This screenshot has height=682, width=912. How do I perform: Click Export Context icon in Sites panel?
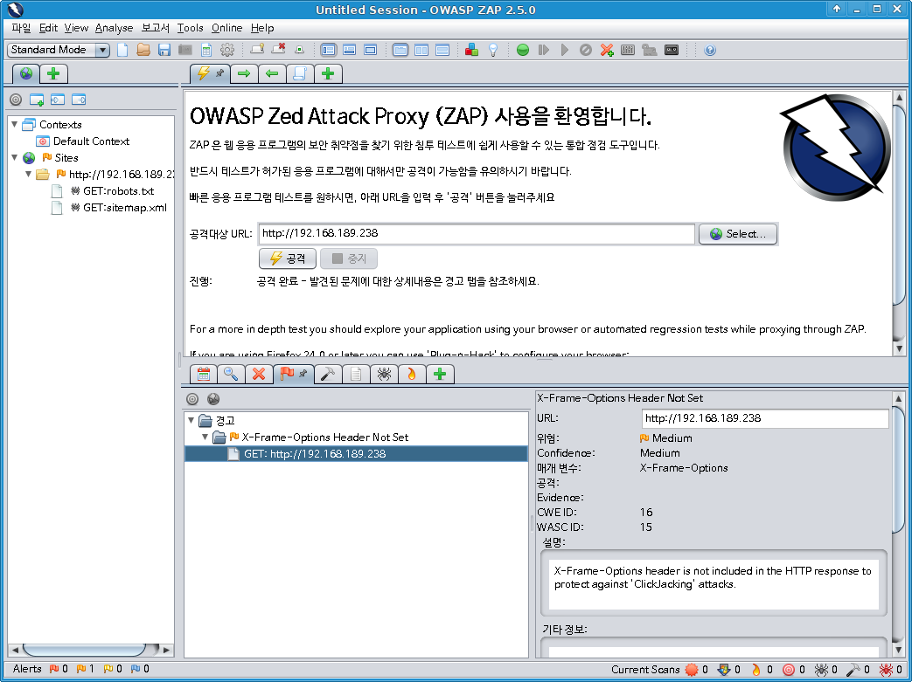pyautogui.click(x=79, y=100)
